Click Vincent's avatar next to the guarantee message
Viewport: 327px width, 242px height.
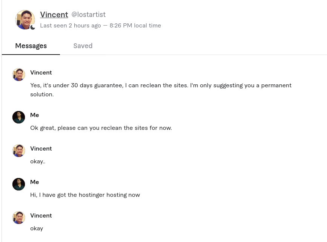(x=18, y=75)
